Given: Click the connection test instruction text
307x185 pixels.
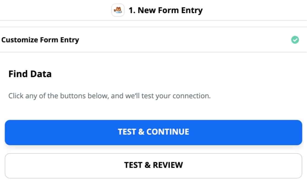Looking at the screenshot, I should tap(109, 96).
